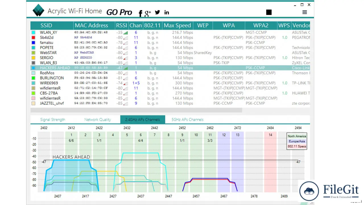Select the WLAN_B3 network name
The height and width of the screenshot is (205, 364).
pos(48,63)
